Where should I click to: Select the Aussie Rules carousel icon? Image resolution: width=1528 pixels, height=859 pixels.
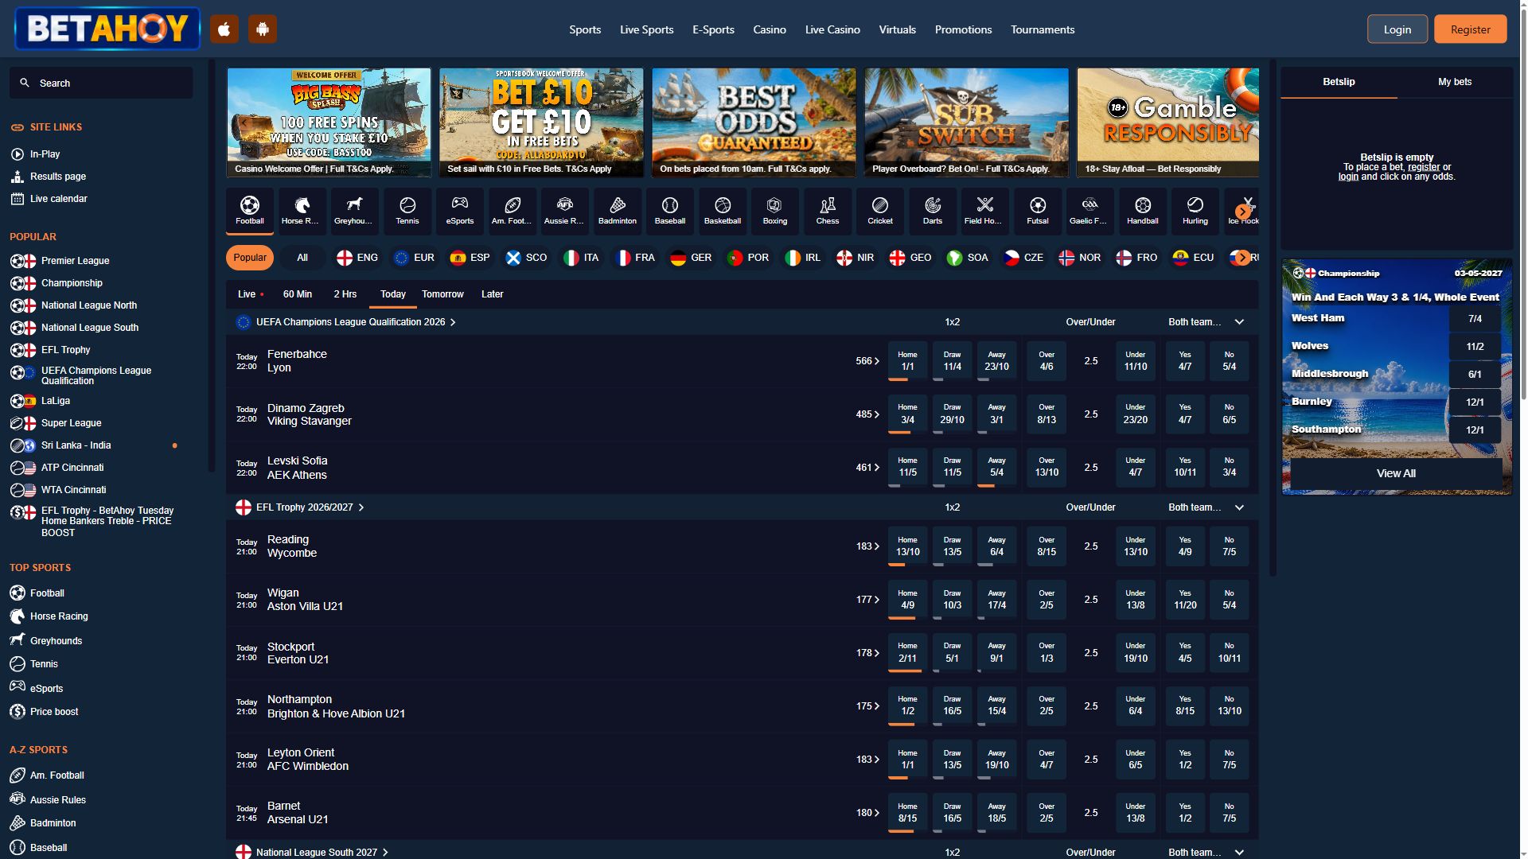coord(564,211)
